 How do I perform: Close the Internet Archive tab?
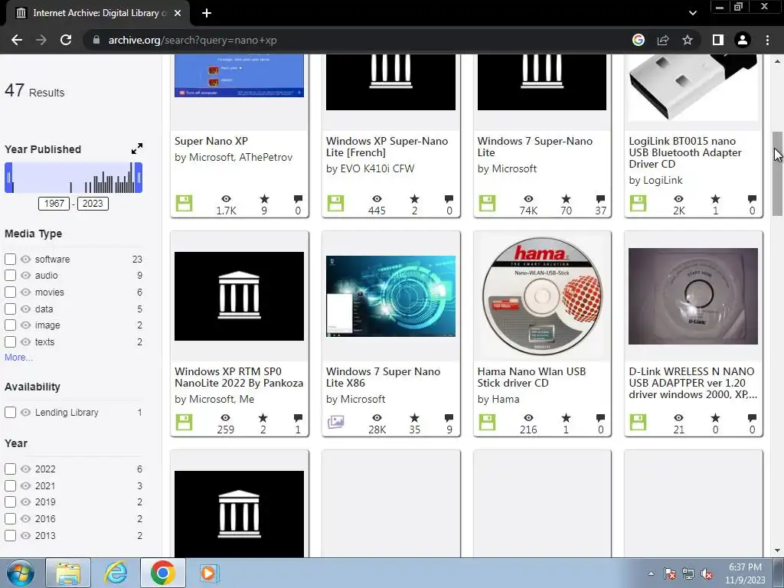pos(178,14)
